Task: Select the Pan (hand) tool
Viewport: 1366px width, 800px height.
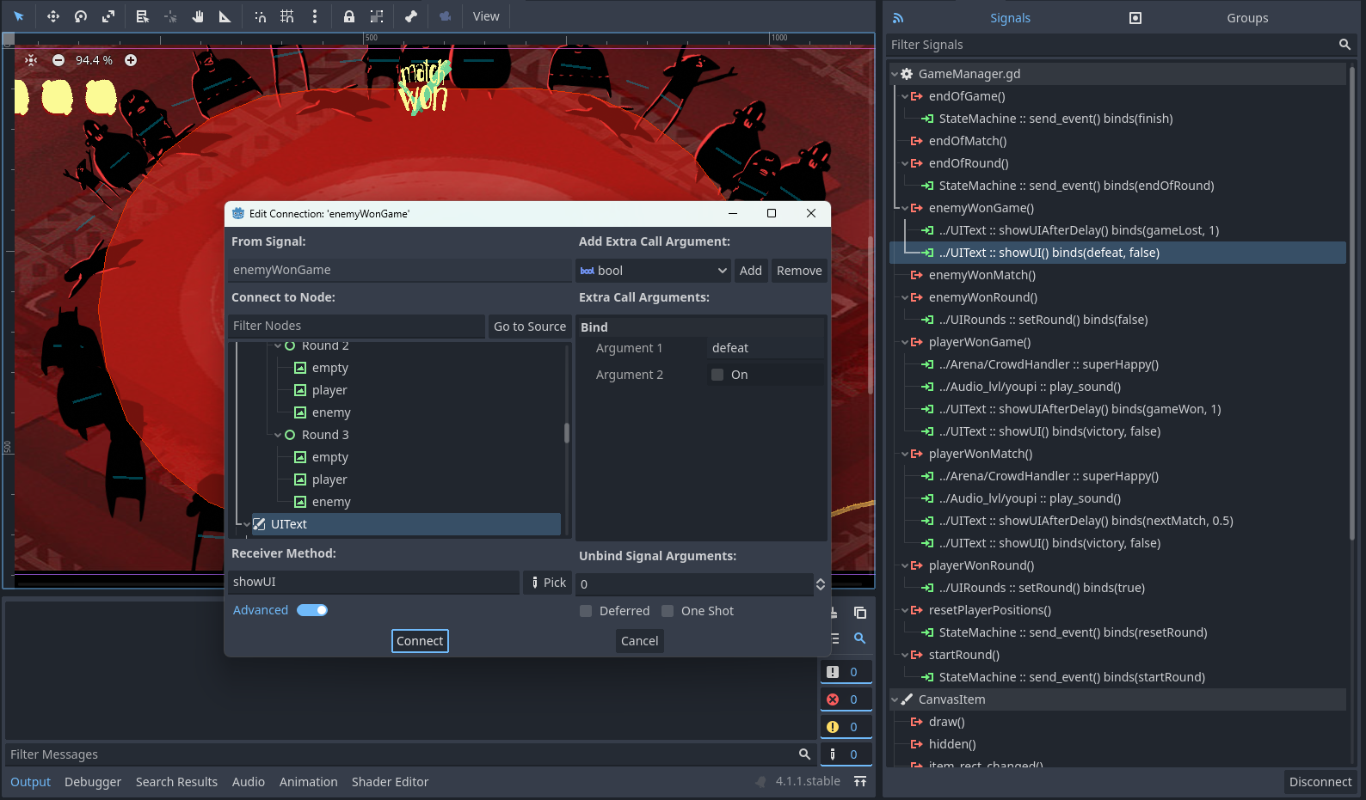Action: coord(198,16)
